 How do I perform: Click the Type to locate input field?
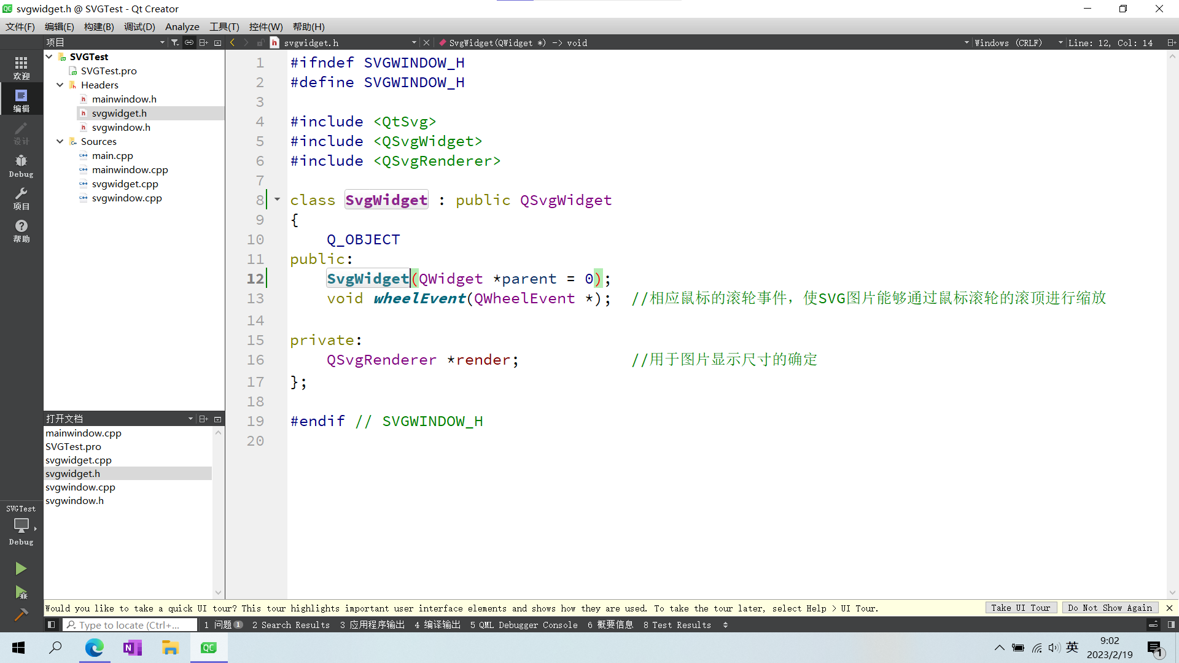click(x=130, y=624)
